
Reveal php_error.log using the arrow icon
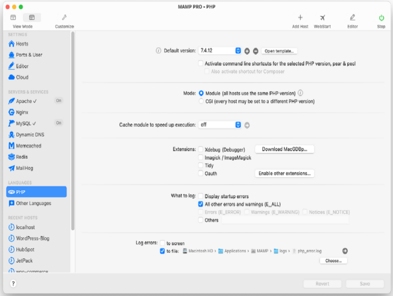point(345,251)
